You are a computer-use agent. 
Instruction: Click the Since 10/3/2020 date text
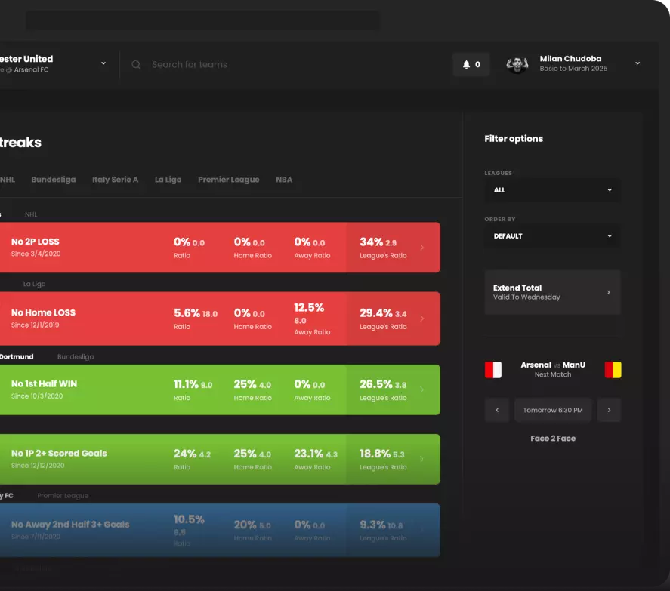[37, 396]
